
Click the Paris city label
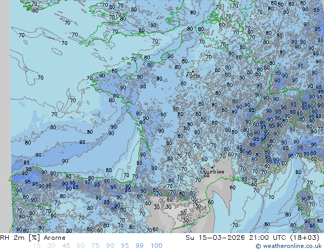tap(193, 76)
